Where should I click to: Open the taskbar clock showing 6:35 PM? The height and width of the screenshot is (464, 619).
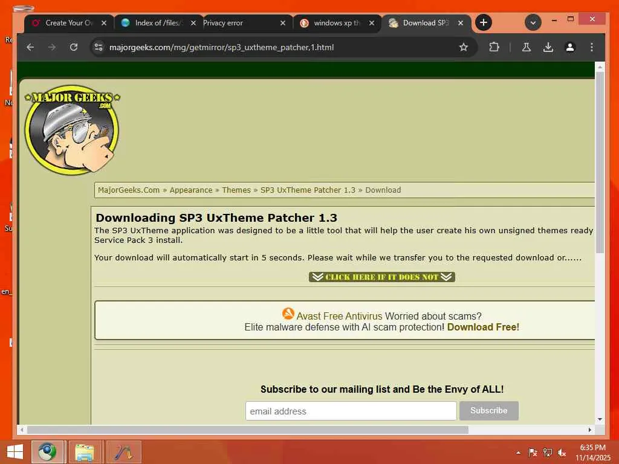(x=592, y=453)
